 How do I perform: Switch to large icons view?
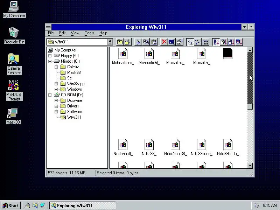pyautogui.click(x=190, y=42)
